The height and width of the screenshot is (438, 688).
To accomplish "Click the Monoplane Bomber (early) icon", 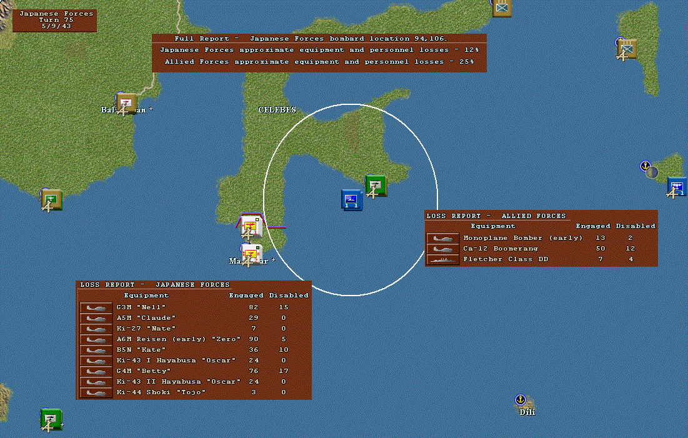I will point(442,238).
